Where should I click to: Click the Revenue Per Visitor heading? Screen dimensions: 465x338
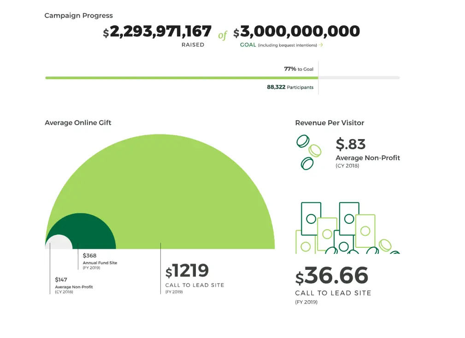[330, 122]
